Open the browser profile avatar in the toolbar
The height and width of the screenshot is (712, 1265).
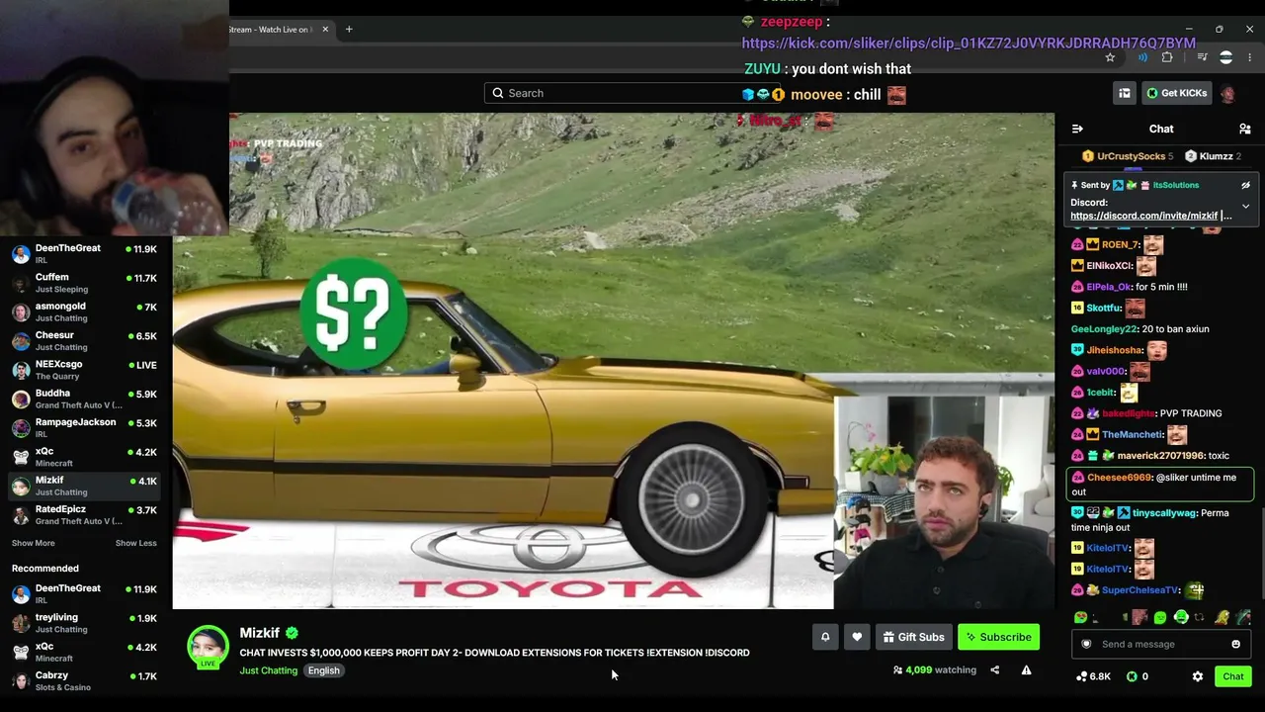(x=1225, y=57)
